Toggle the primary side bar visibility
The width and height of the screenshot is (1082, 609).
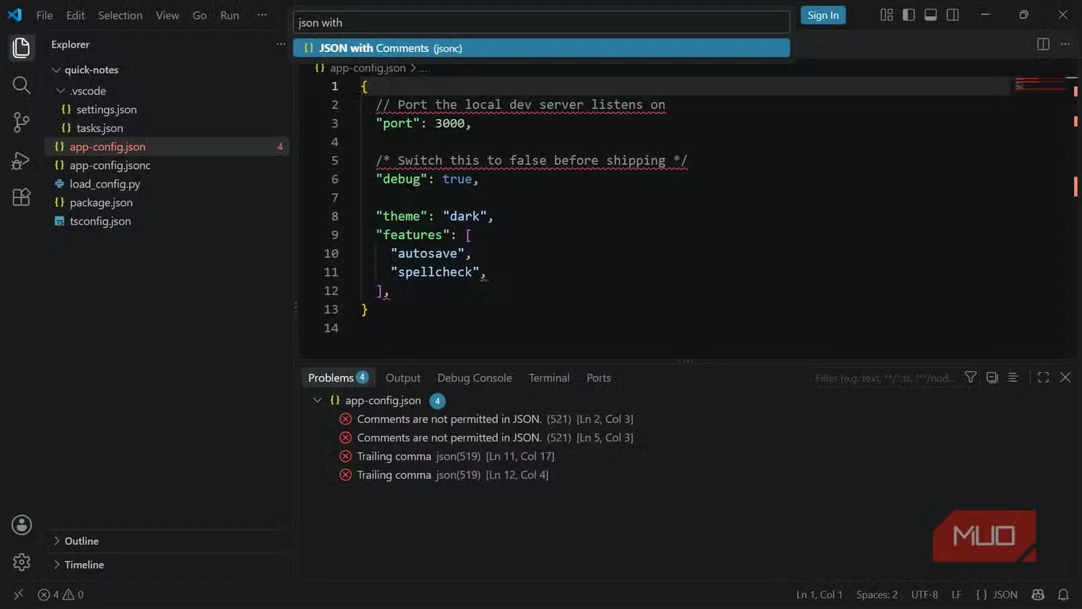(909, 15)
